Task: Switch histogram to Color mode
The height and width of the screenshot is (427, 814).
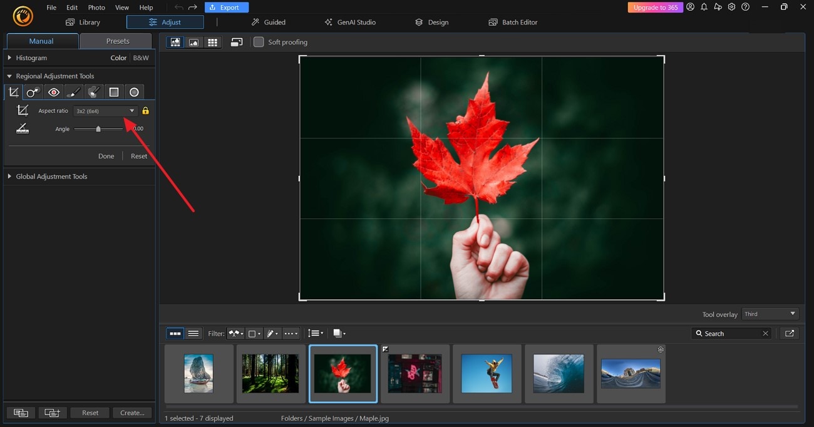Action: tap(118, 58)
